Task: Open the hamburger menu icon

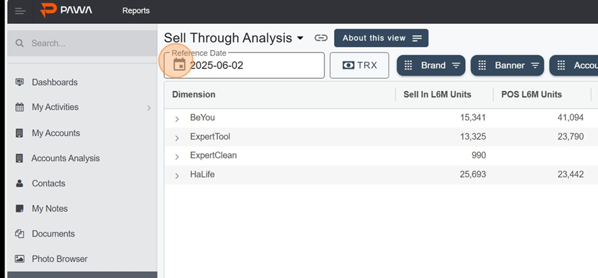Action: 20,11
